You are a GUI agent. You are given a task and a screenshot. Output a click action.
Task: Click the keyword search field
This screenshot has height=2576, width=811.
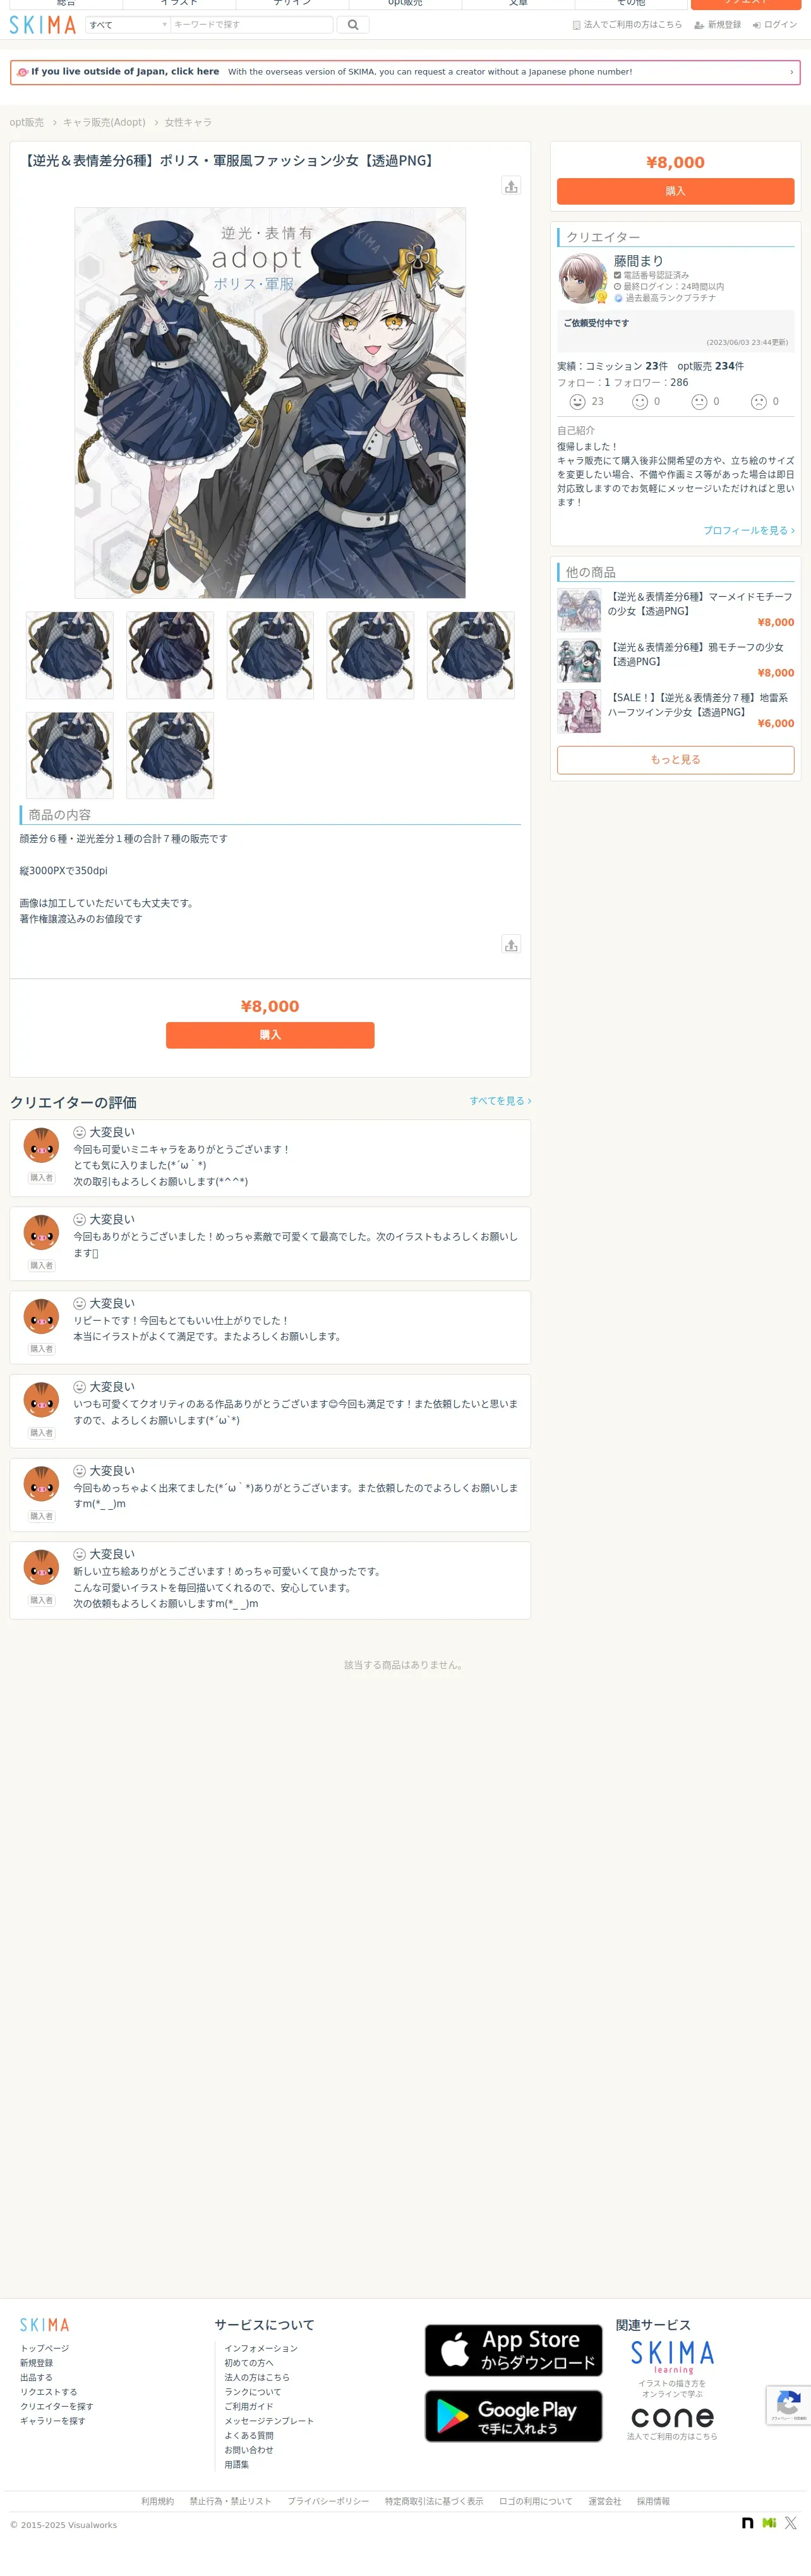[252, 25]
